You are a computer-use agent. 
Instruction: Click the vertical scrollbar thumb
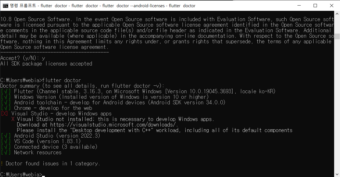pyautogui.click(x=337, y=37)
